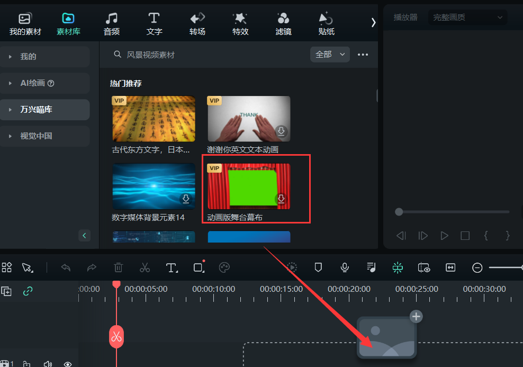Click the redo arrow icon
This screenshot has width=523, height=367.
(x=92, y=267)
